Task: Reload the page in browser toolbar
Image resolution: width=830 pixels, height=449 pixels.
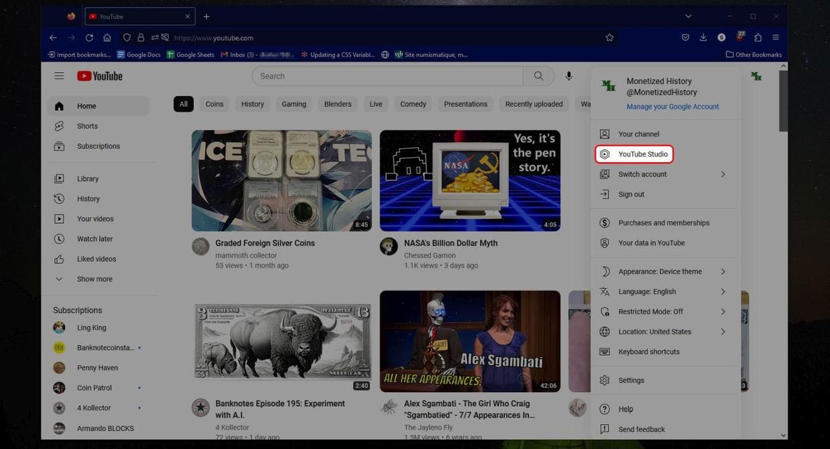Action: pos(89,38)
